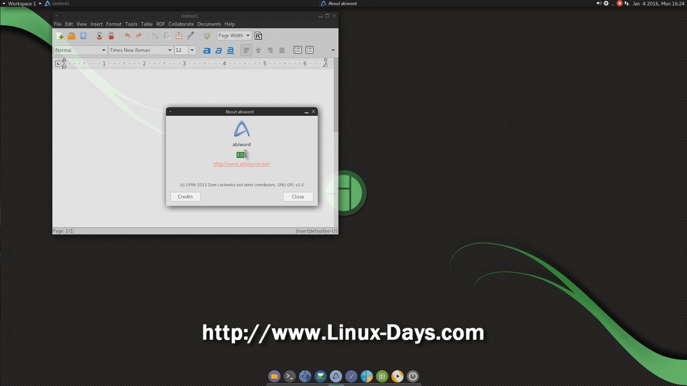The image size is (687, 386).
Task: Open the Page Width zoom dropdown
Action: (x=234, y=35)
